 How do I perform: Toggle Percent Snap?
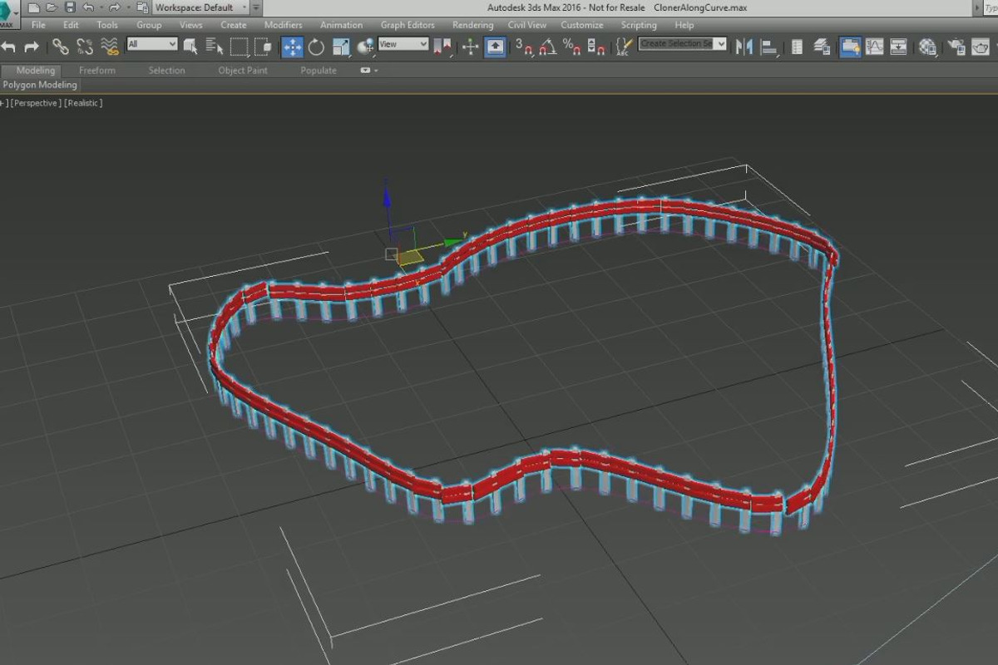point(571,47)
